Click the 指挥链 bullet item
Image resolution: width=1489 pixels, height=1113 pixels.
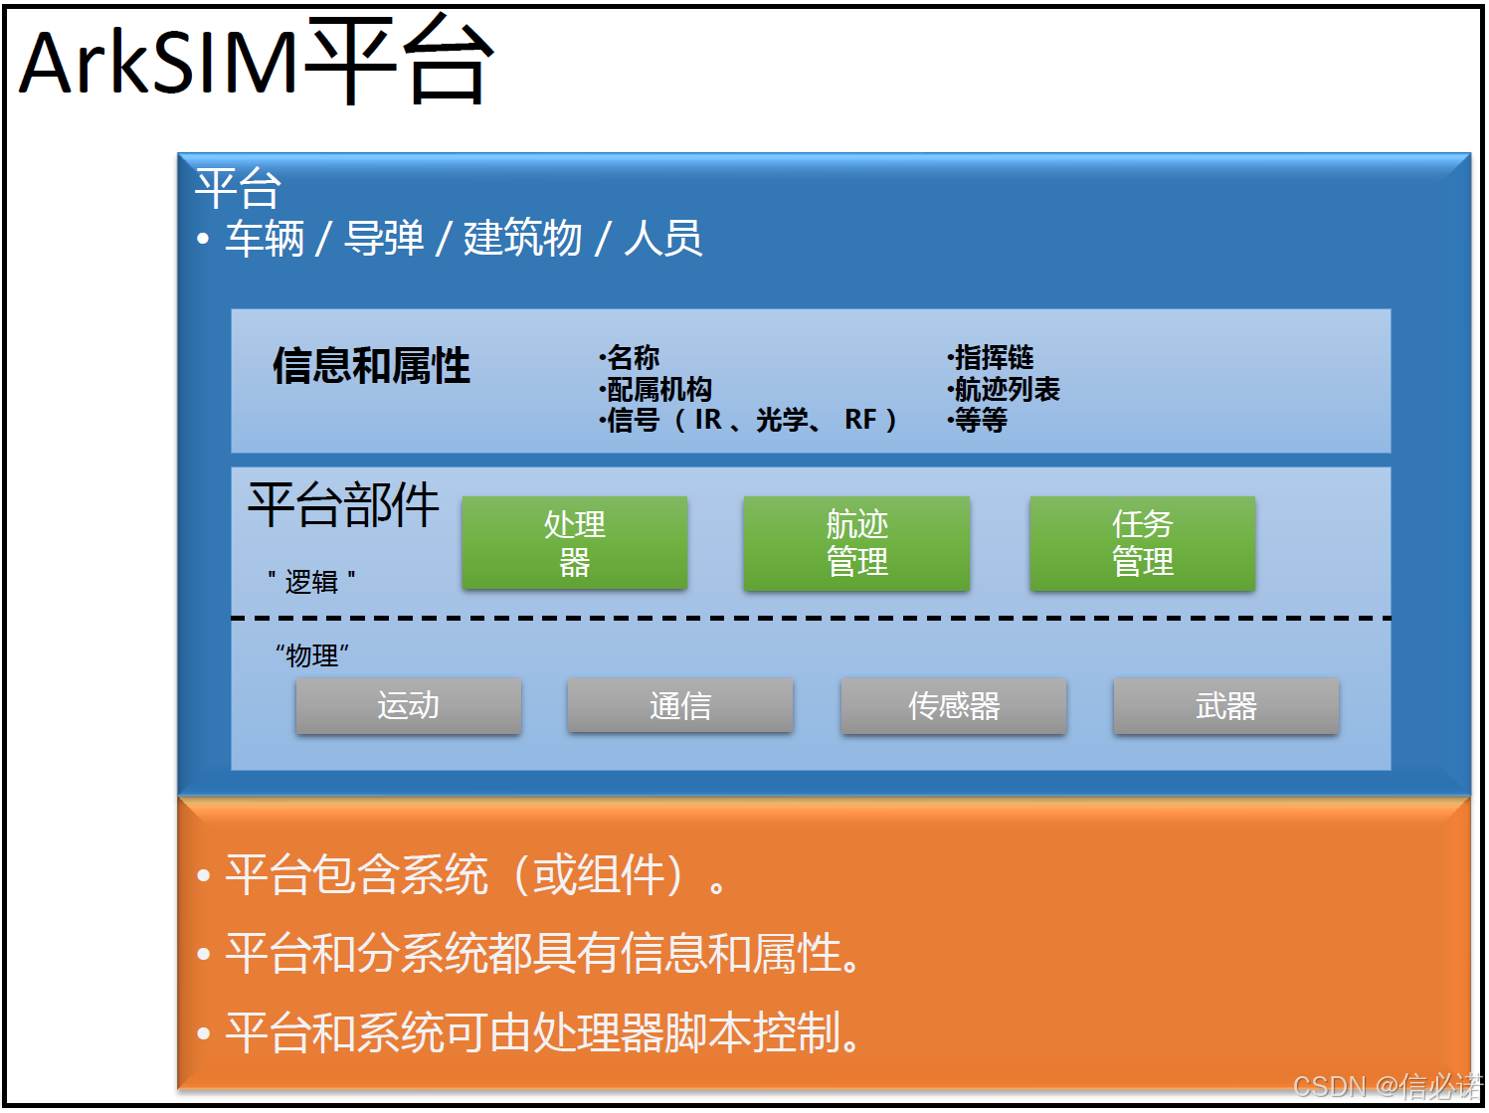990,357
